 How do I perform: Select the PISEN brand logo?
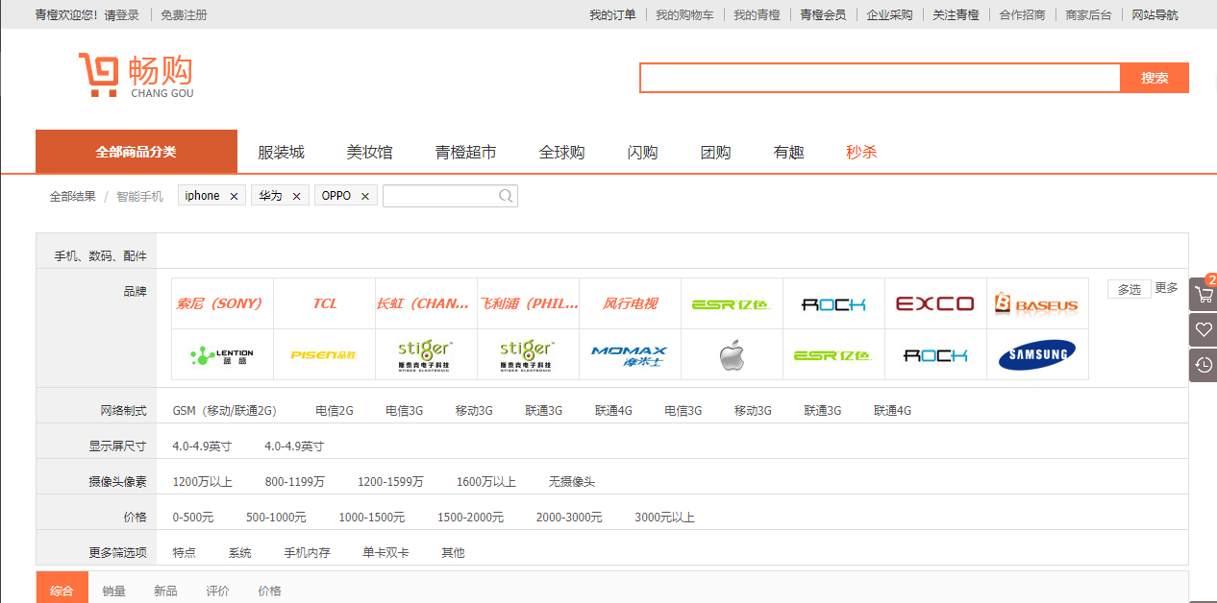click(x=324, y=355)
